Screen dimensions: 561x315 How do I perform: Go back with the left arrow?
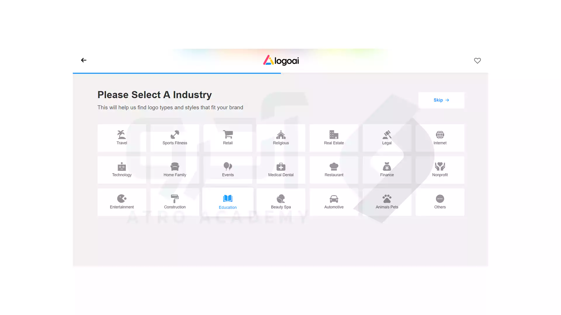(x=84, y=60)
